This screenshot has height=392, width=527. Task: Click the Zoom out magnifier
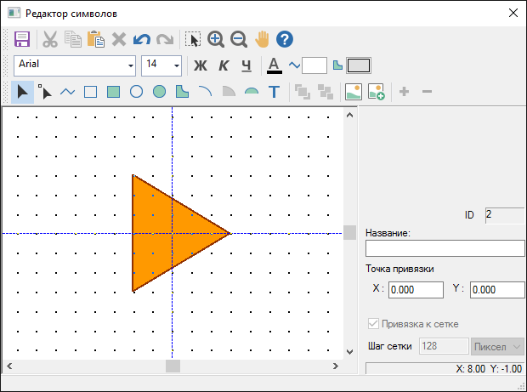(239, 39)
